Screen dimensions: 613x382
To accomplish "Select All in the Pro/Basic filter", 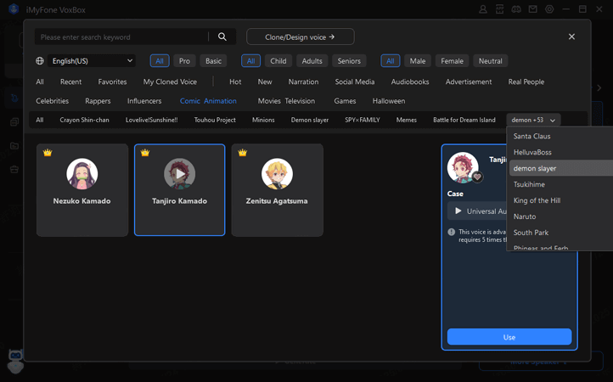I will (x=160, y=61).
